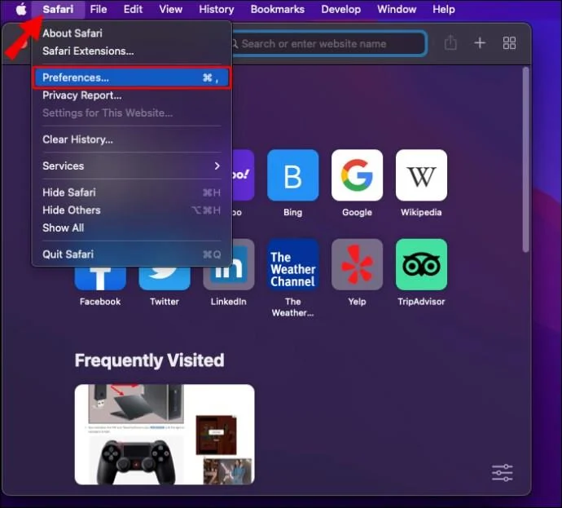Click the LinkedIn label text
This screenshot has width=562, height=508.
[229, 302]
